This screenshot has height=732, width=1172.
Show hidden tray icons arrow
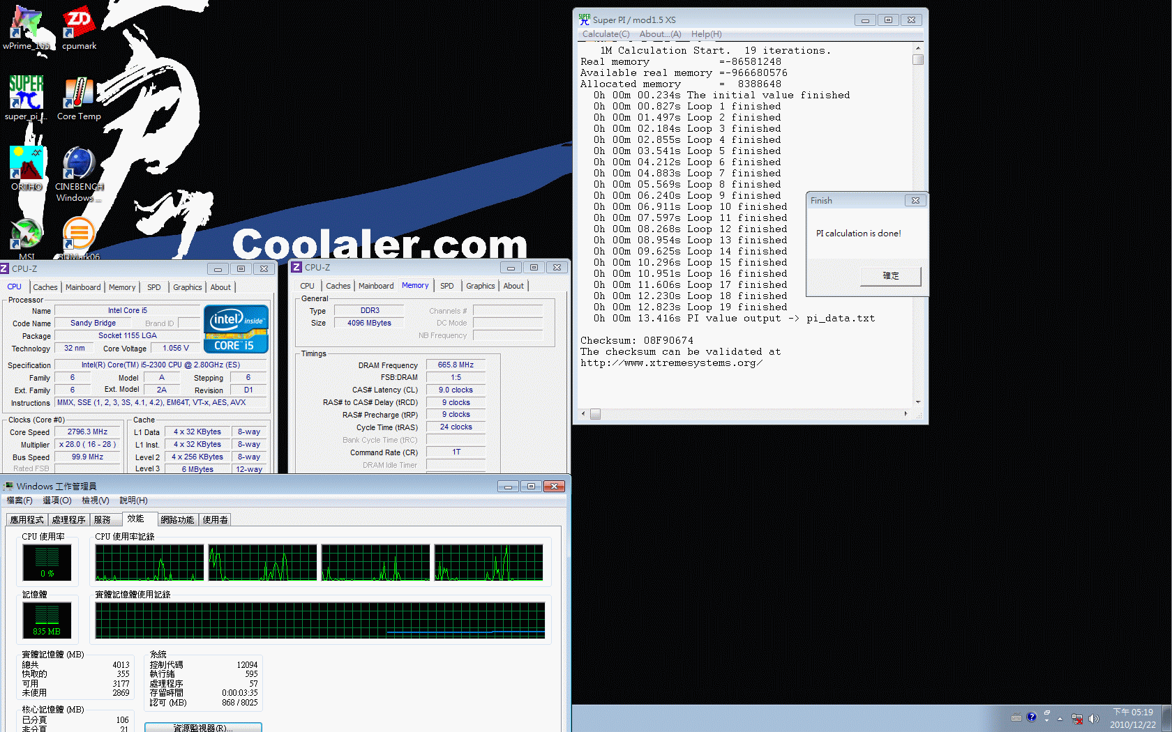pyautogui.click(x=1060, y=718)
